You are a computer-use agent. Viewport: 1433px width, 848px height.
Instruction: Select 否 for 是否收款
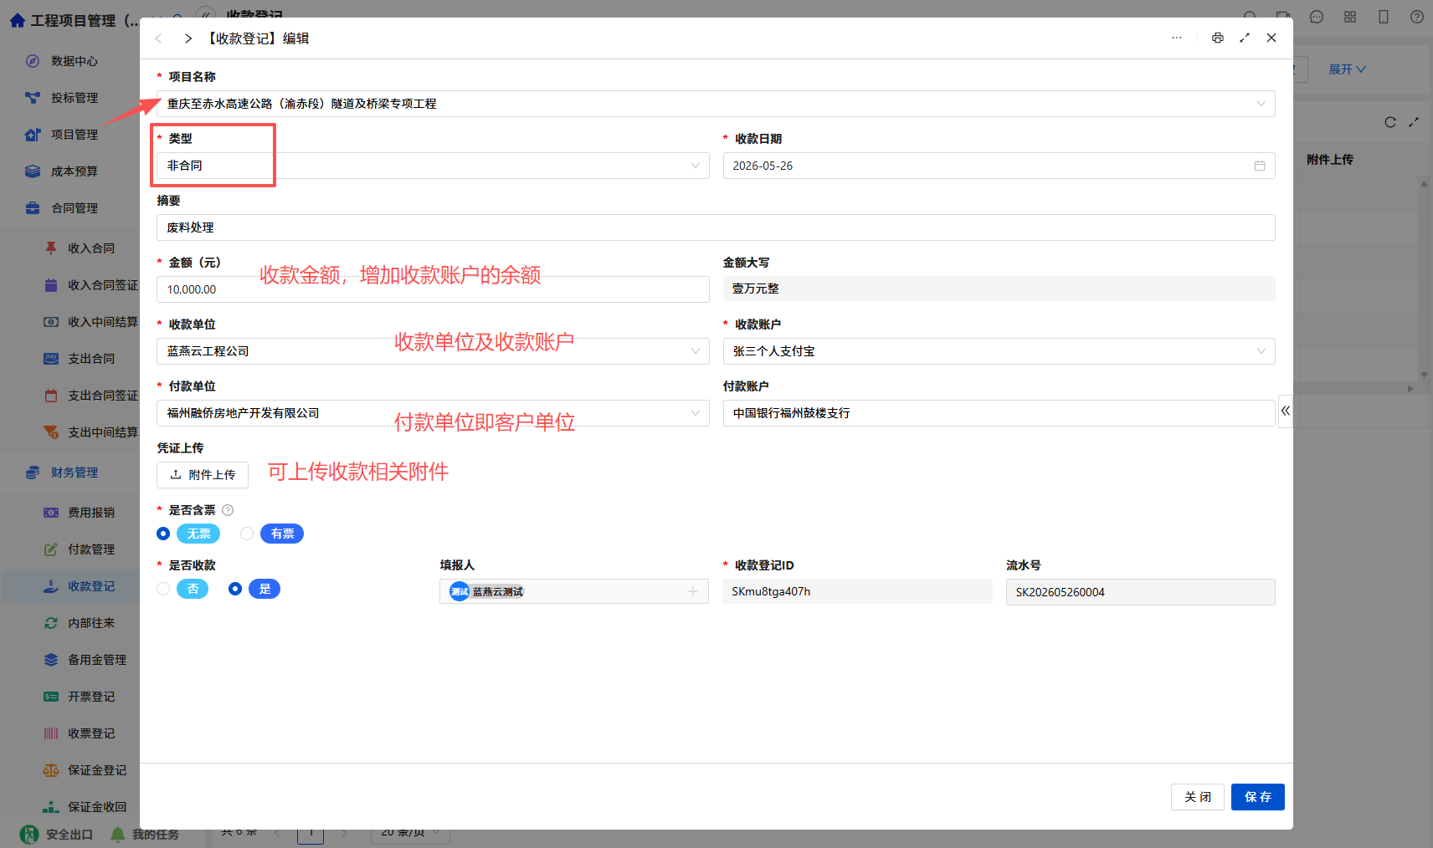coord(163,589)
